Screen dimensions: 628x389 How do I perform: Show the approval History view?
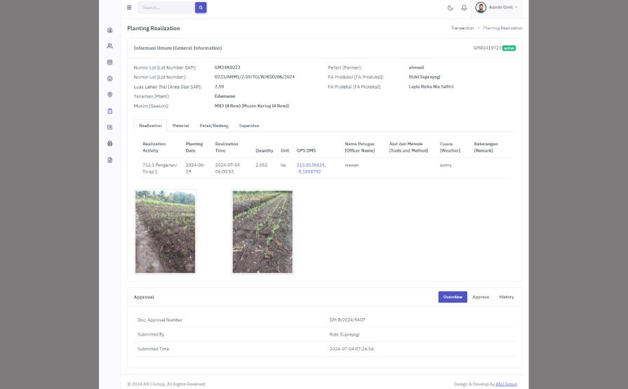(x=506, y=297)
